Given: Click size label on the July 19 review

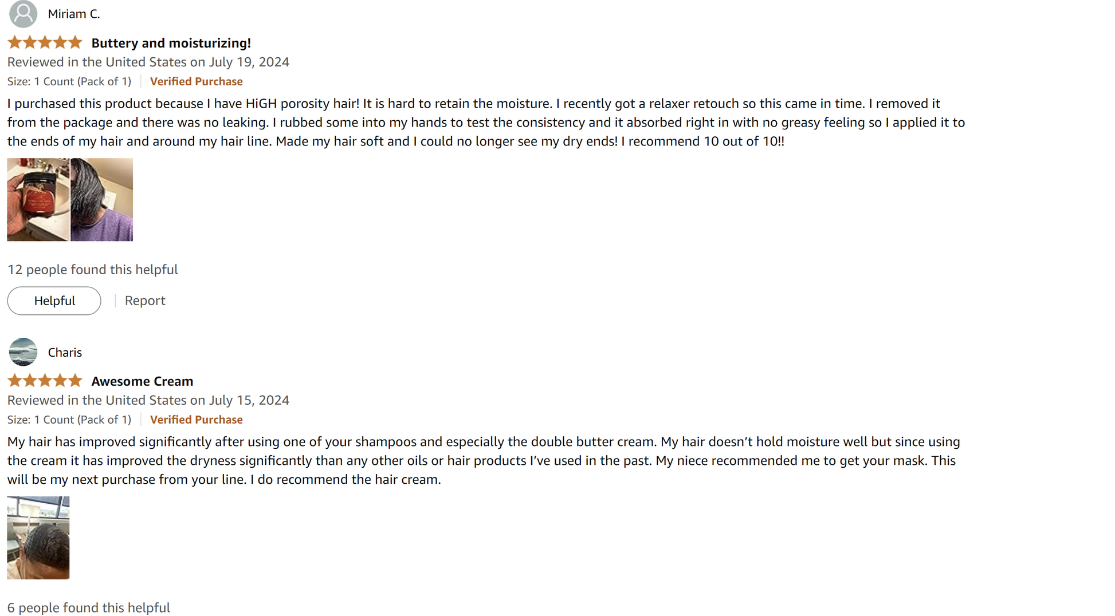Looking at the screenshot, I should click(x=69, y=82).
